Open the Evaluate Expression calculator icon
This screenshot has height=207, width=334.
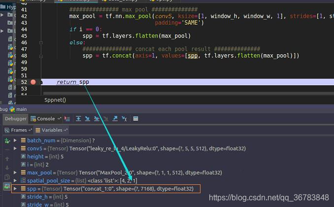pos(135,118)
